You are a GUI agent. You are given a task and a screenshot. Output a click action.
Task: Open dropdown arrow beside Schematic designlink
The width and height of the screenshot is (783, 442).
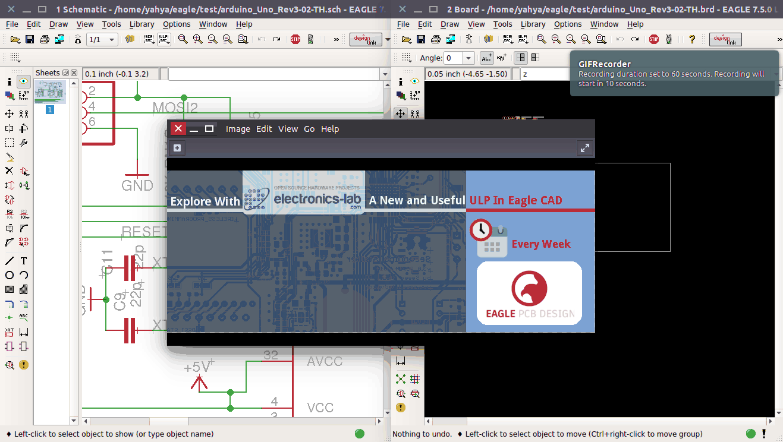(x=388, y=39)
